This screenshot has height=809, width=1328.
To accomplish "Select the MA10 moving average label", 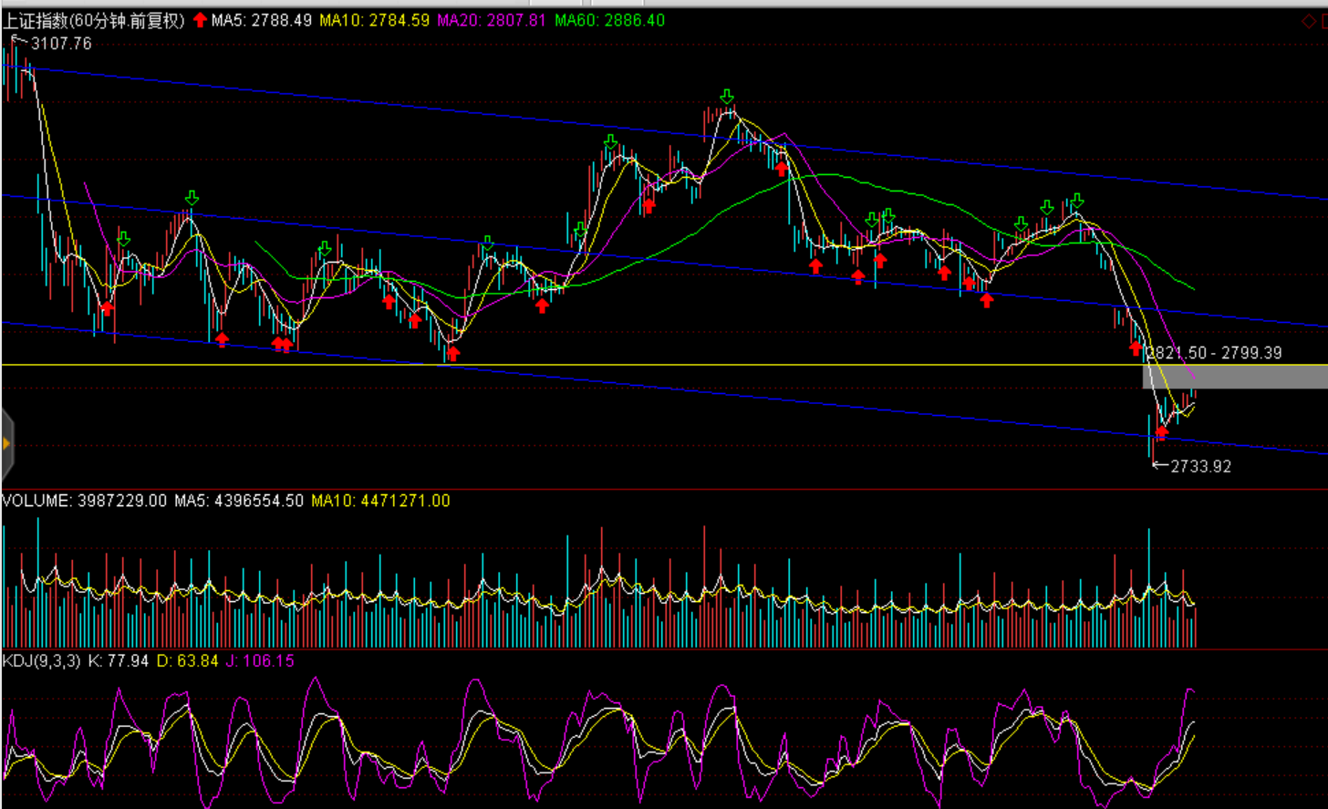I will [x=374, y=20].
